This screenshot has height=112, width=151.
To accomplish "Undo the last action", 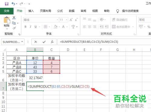I will 13,4.
